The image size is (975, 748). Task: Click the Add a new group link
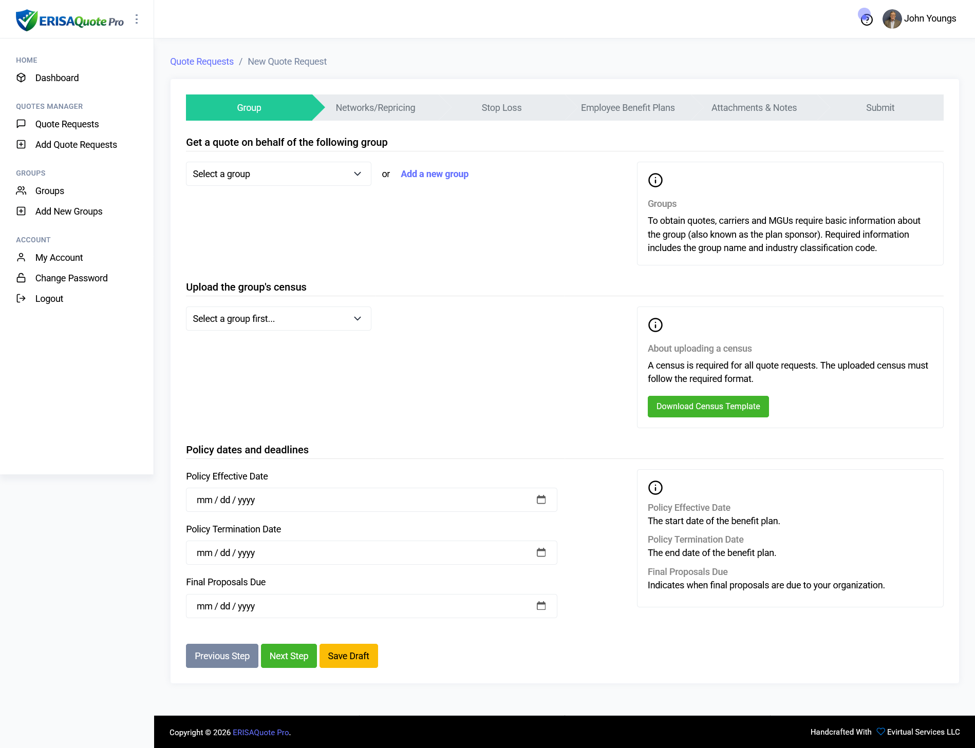click(x=434, y=174)
